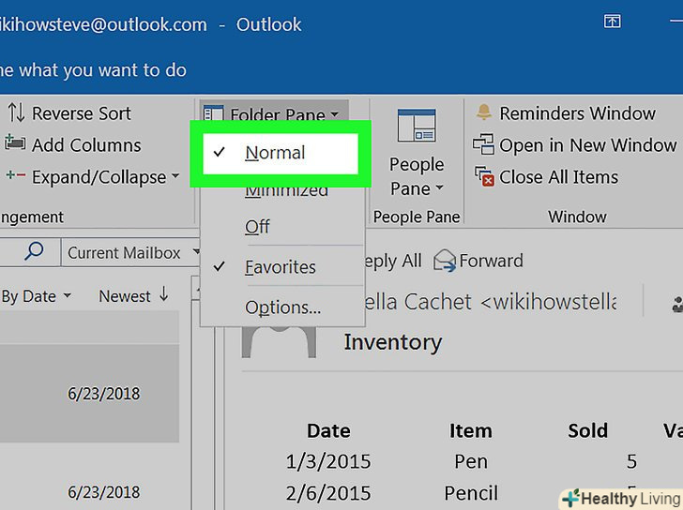Choose Minimized in Folder Pane menu
The height and width of the screenshot is (510, 683).
[x=286, y=190]
